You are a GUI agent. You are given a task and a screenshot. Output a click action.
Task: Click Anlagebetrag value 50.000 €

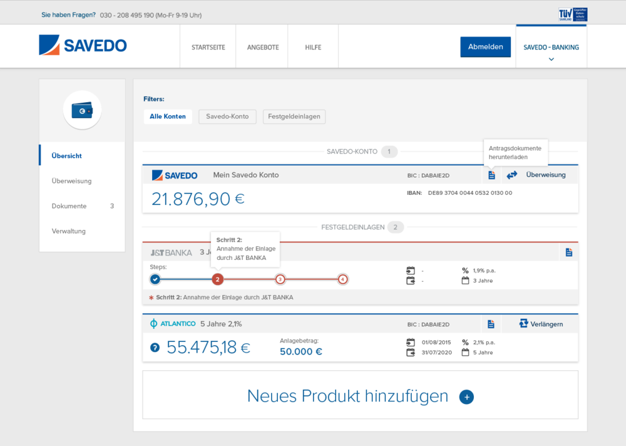tap(301, 351)
